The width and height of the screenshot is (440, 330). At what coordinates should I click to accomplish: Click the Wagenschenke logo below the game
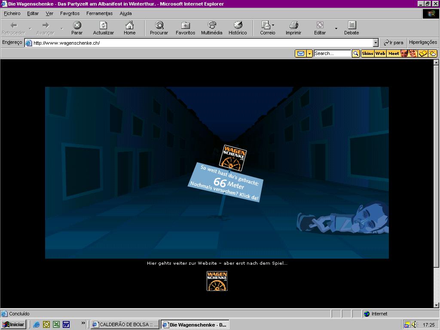point(217,281)
